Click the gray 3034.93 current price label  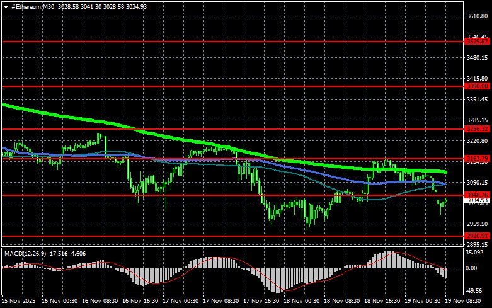(x=477, y=201)
